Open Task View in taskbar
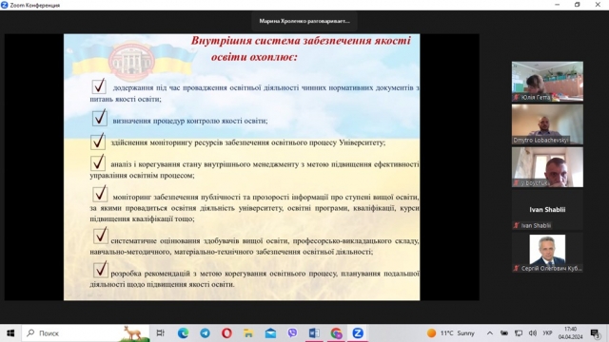609x342 pixels. [x=161, y=333]
